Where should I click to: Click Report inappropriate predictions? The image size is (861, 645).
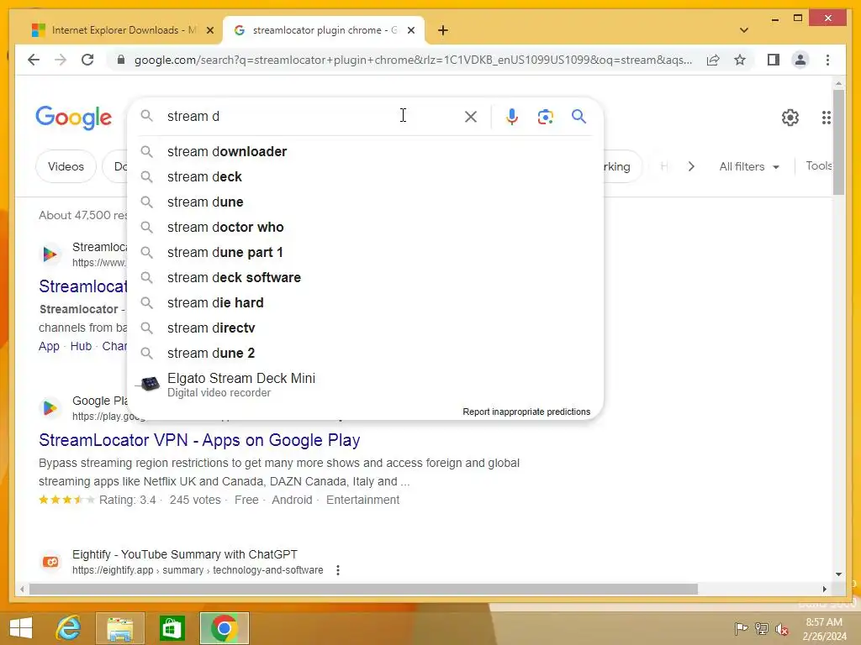(526, 412)
